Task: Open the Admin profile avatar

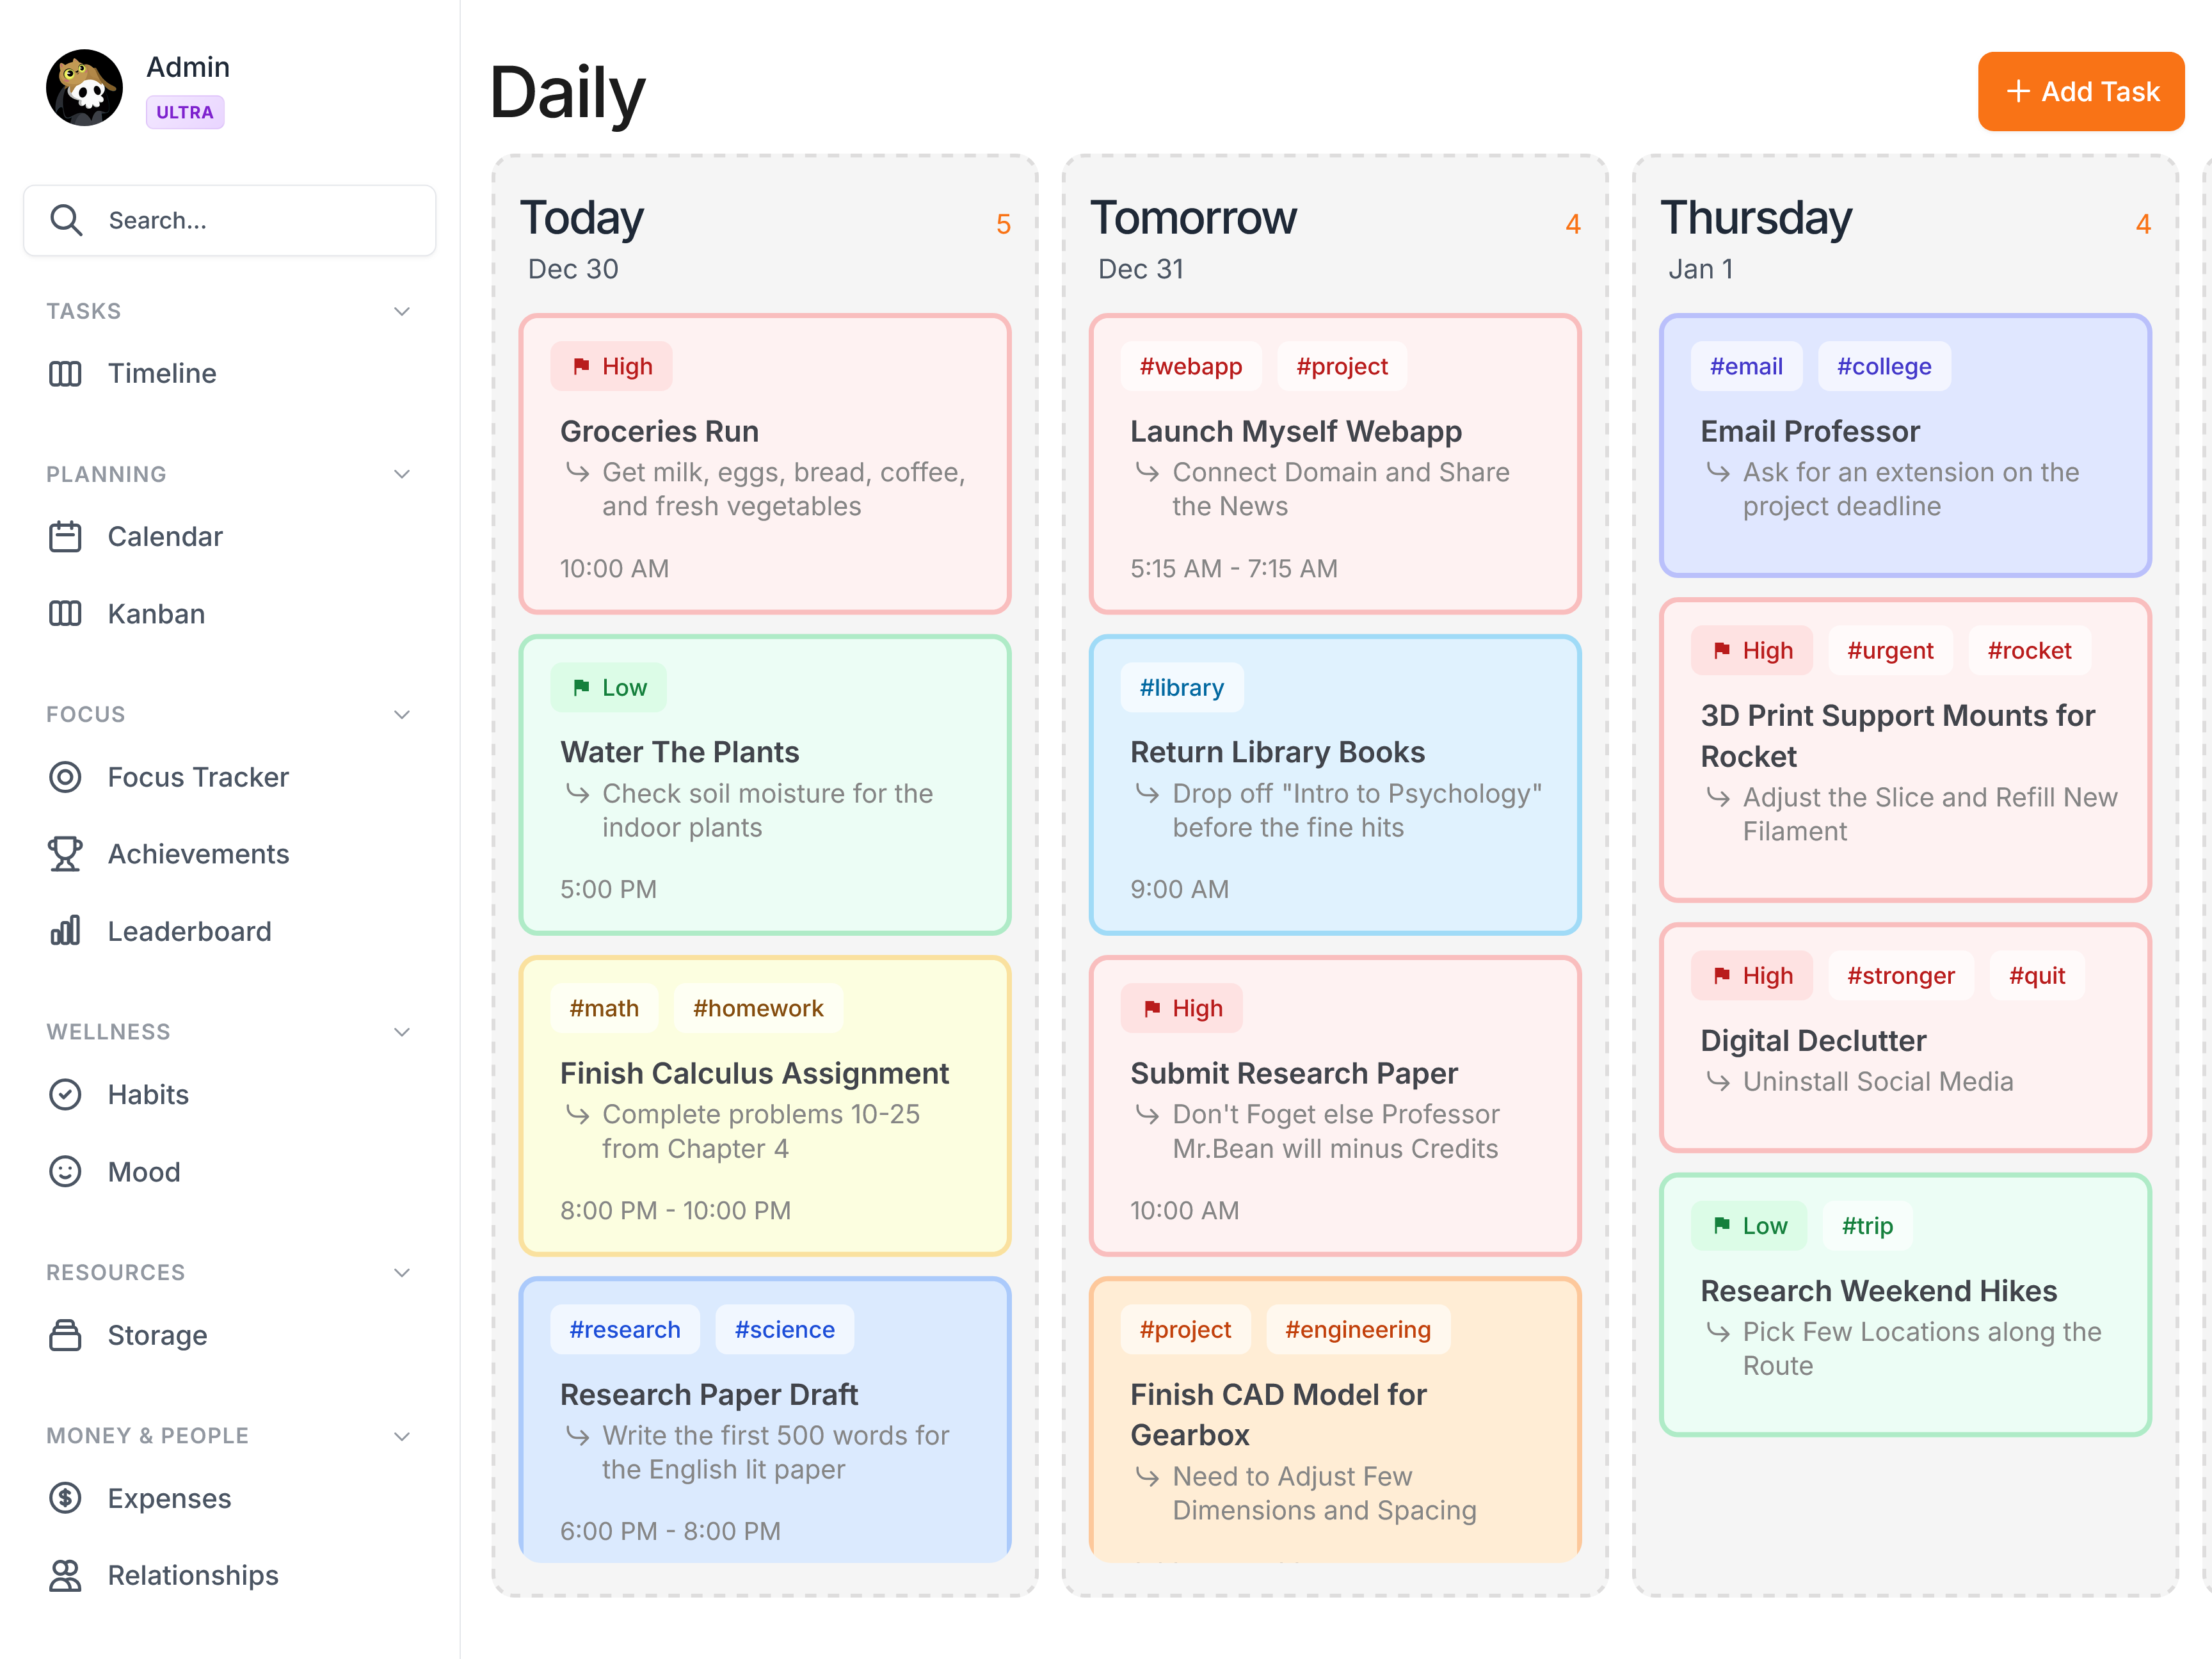Action: [x=85, y=87]
